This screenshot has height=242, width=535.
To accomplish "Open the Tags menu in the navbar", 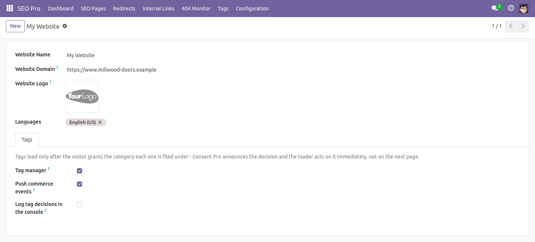I will [x=223, y=8].
